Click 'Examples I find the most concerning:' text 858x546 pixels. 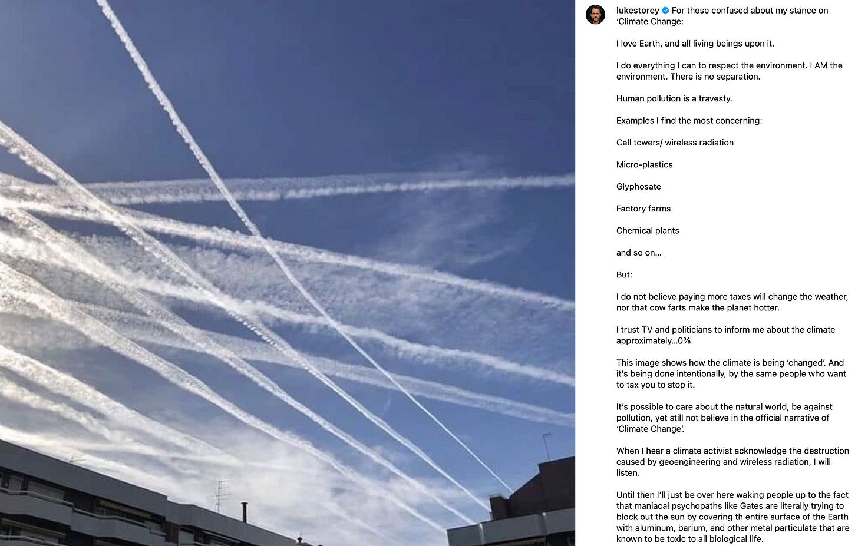[x=689, y=121]
